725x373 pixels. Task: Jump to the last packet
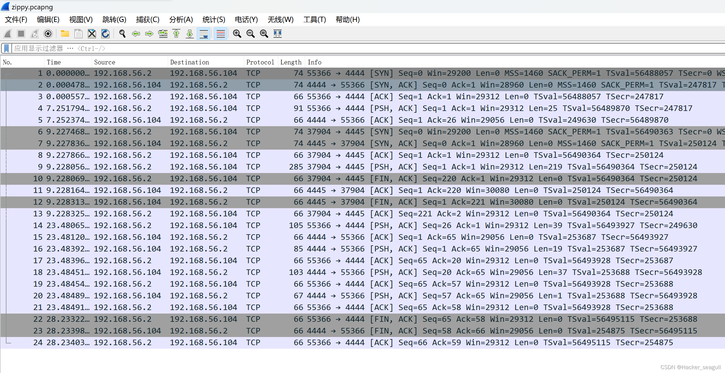click(x=189, y=34)
